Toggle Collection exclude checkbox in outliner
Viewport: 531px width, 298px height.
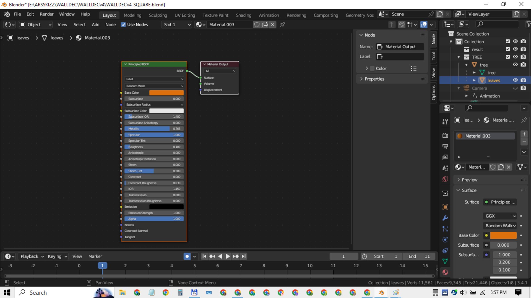(508, 41)
